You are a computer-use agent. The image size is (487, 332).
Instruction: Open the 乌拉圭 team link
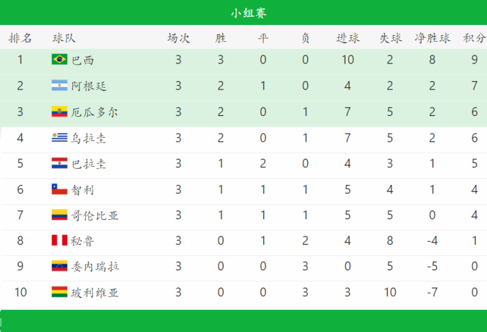point(89,138)
